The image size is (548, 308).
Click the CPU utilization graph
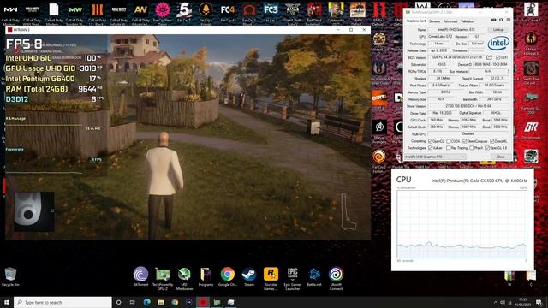(x=462, y=224)
